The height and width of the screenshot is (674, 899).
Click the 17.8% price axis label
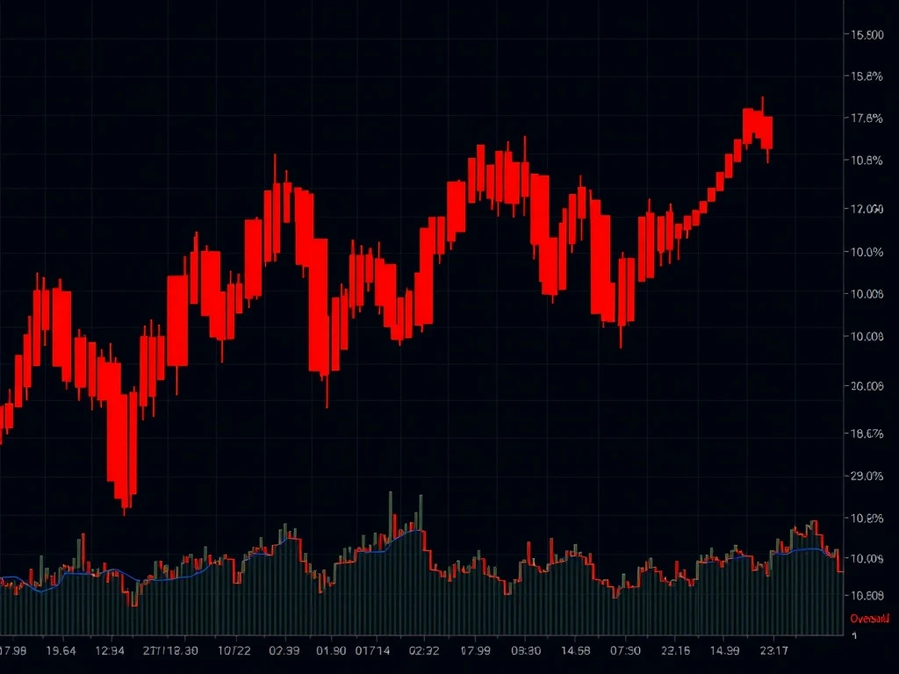click(867, 118)
